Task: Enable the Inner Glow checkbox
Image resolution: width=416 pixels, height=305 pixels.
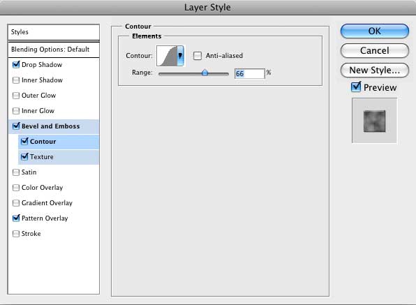Action: [16, 110]
